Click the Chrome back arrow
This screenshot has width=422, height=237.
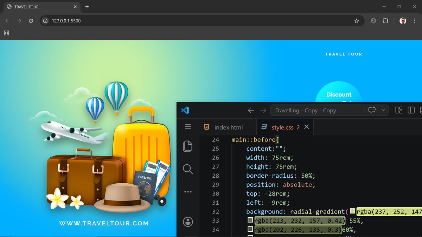(x=7, y=21)
